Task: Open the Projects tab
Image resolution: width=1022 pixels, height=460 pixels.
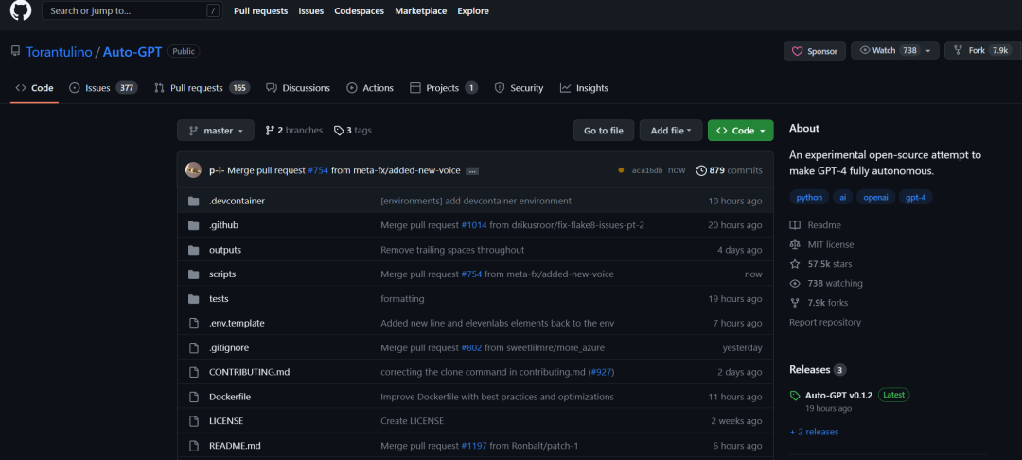Action: [444, 88]
